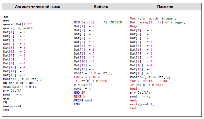
Task: Click 'm:= Dat[k];' in the Pascal column
Action: tap(140, 93)
